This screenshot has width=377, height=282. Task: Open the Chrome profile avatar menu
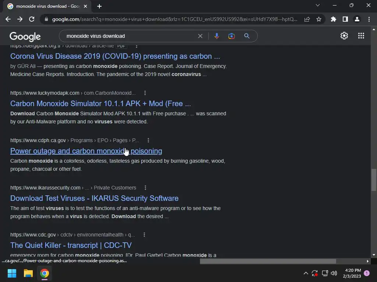click(357, 19)
